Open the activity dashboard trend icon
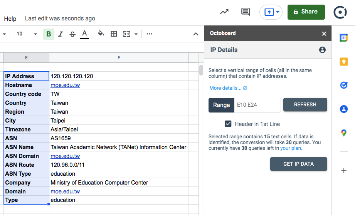355x215 pixels. (x=224, y=12)
